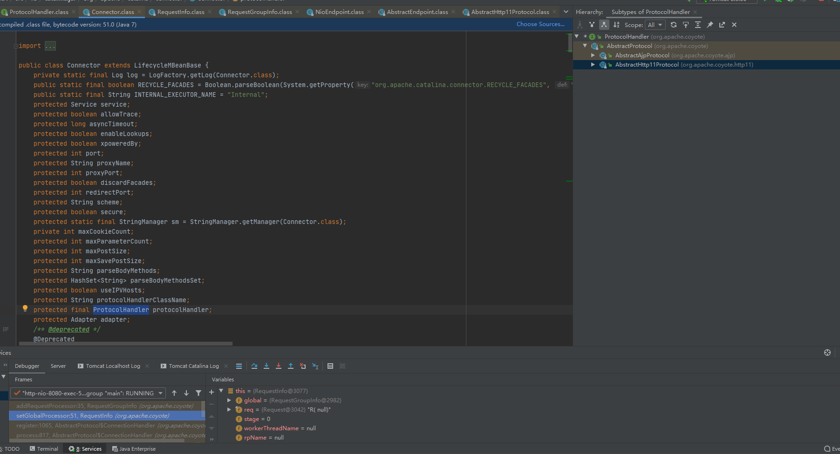
Task: Expand the 'req' variable node
Action: point(229,409)
